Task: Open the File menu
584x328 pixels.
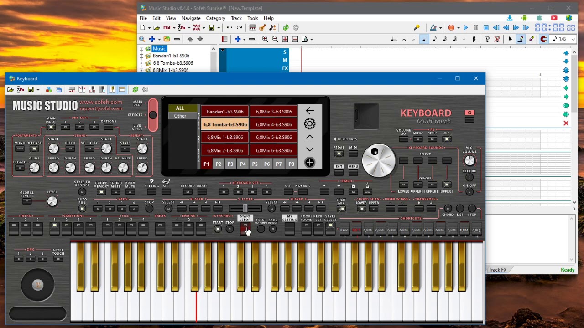Action: coord(143,18)
